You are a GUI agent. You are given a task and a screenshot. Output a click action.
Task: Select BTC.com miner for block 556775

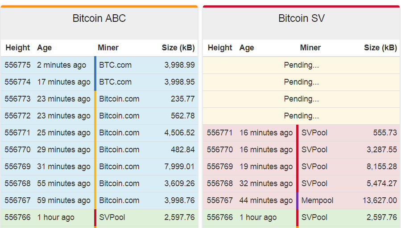115,65
